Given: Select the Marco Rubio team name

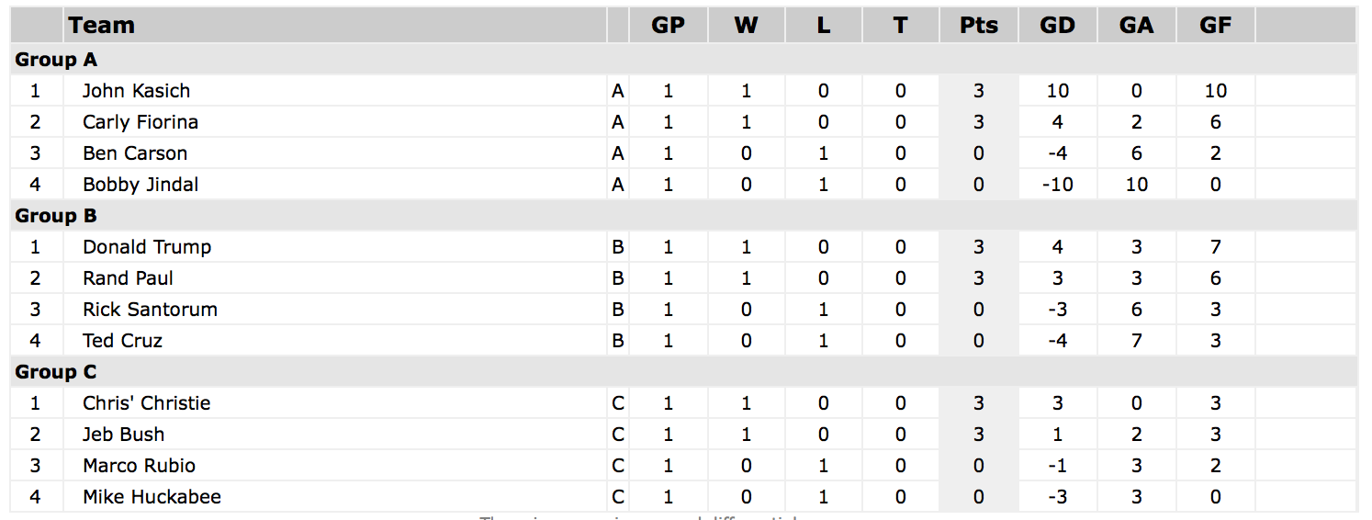Looking at the screenshot, I should pyautogui.click(x=139, y=466).
